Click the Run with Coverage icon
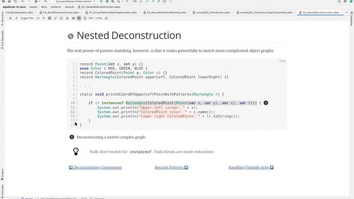 (x=113, y=1)
